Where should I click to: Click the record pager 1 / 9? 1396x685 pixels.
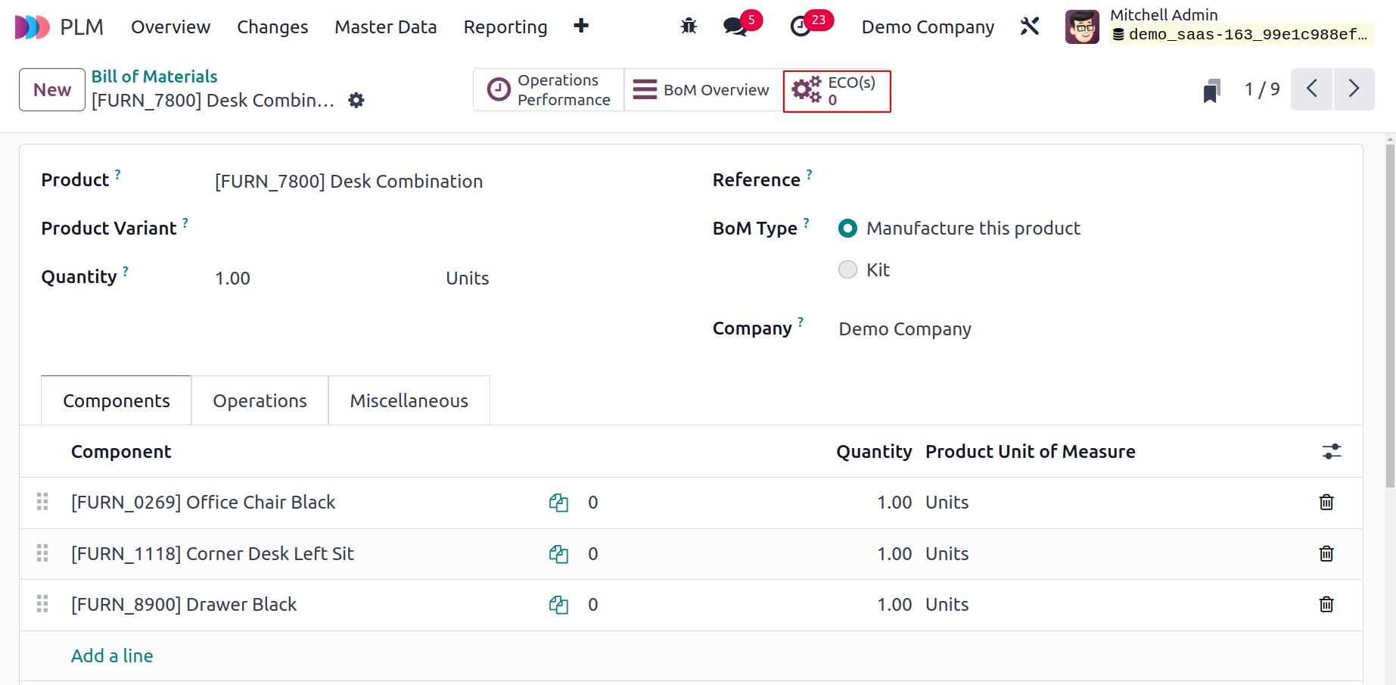(x=1262, y=89)
